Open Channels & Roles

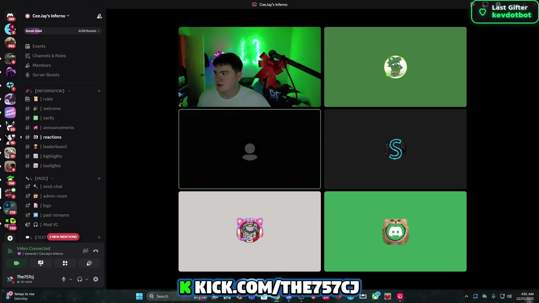click(62, 56)
